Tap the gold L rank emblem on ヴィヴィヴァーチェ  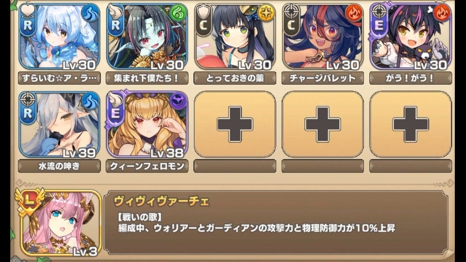click(x=29, y=202)
